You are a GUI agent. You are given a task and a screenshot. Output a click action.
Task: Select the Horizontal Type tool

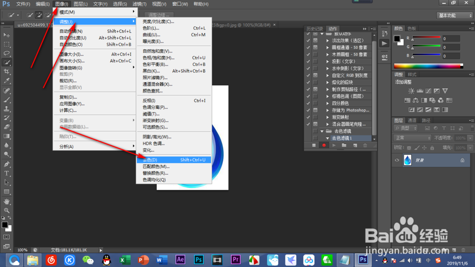coord(6,173)
